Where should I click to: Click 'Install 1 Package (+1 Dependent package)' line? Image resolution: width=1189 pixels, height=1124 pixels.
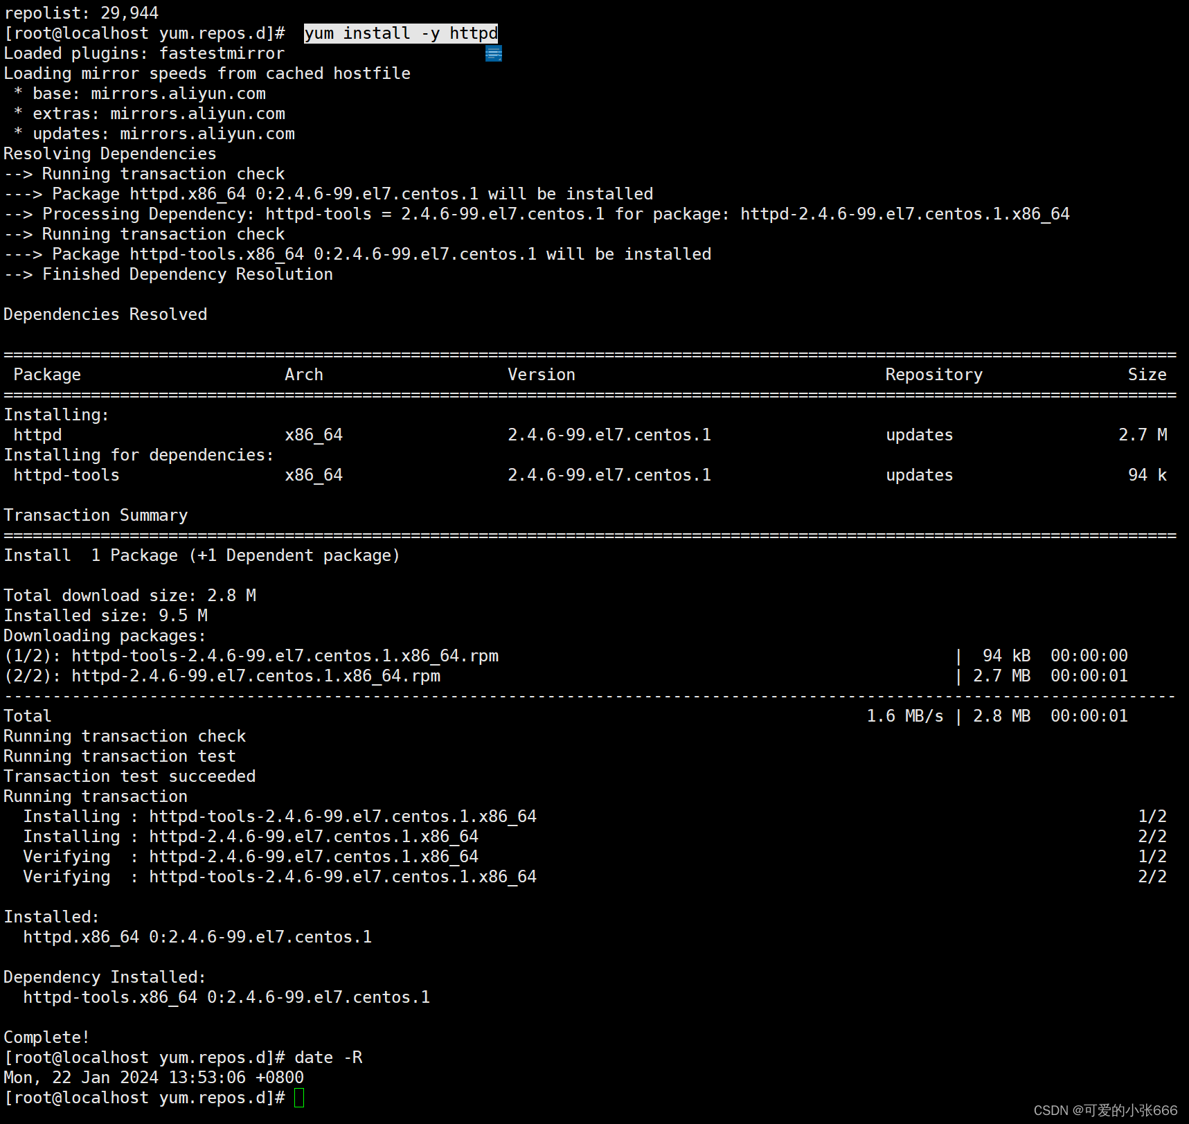point(202,555)
